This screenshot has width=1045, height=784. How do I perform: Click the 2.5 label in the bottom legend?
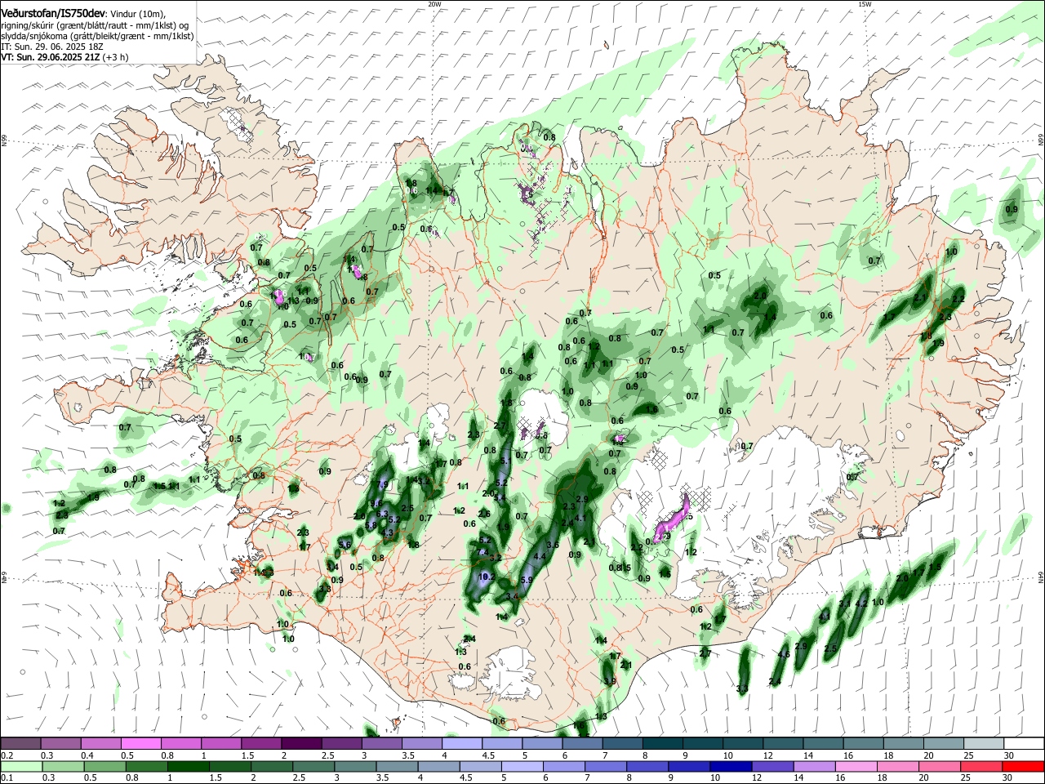click(x=299, y=777)
